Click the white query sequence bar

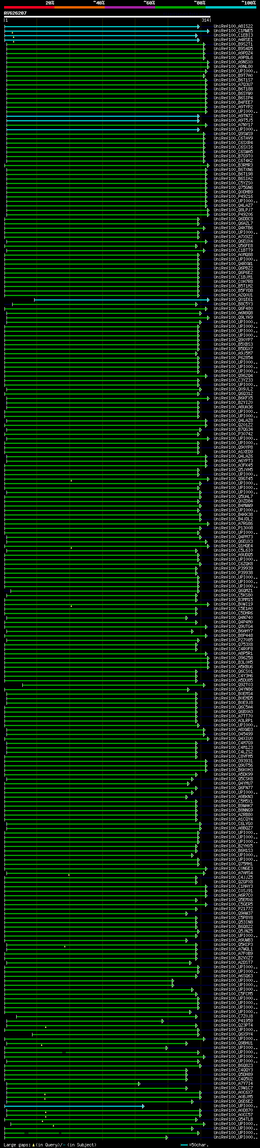107,16
